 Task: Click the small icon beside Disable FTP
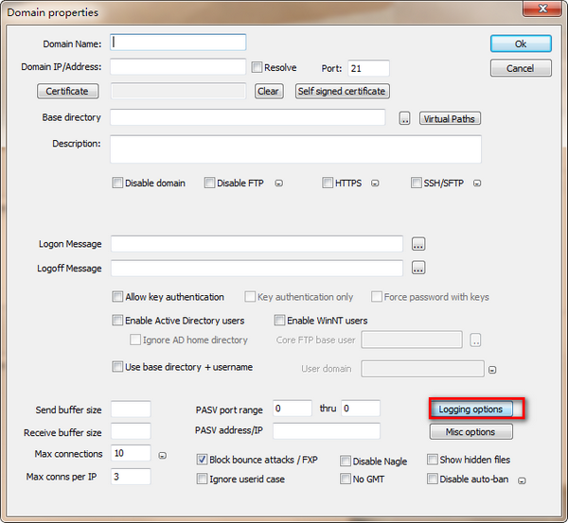click(279, 183)
